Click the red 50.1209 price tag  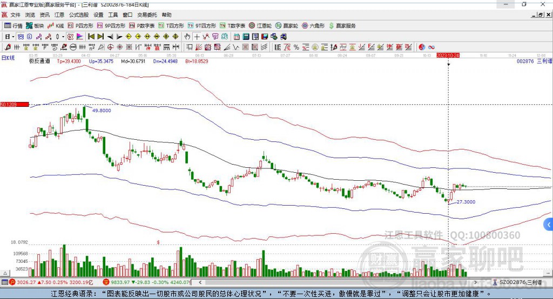click(15, 104)
